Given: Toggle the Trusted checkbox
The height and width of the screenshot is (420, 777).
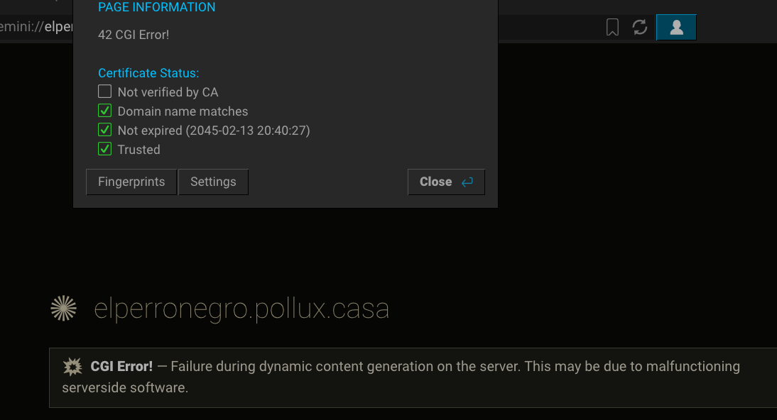Looking at the screenshot, I should 104,149.
